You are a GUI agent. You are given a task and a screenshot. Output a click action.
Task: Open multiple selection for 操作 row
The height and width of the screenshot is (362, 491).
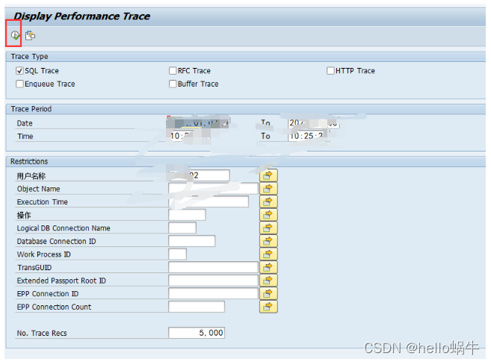[x=268, y=215]
